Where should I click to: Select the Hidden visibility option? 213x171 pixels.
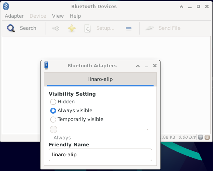(x=62, y=102)
